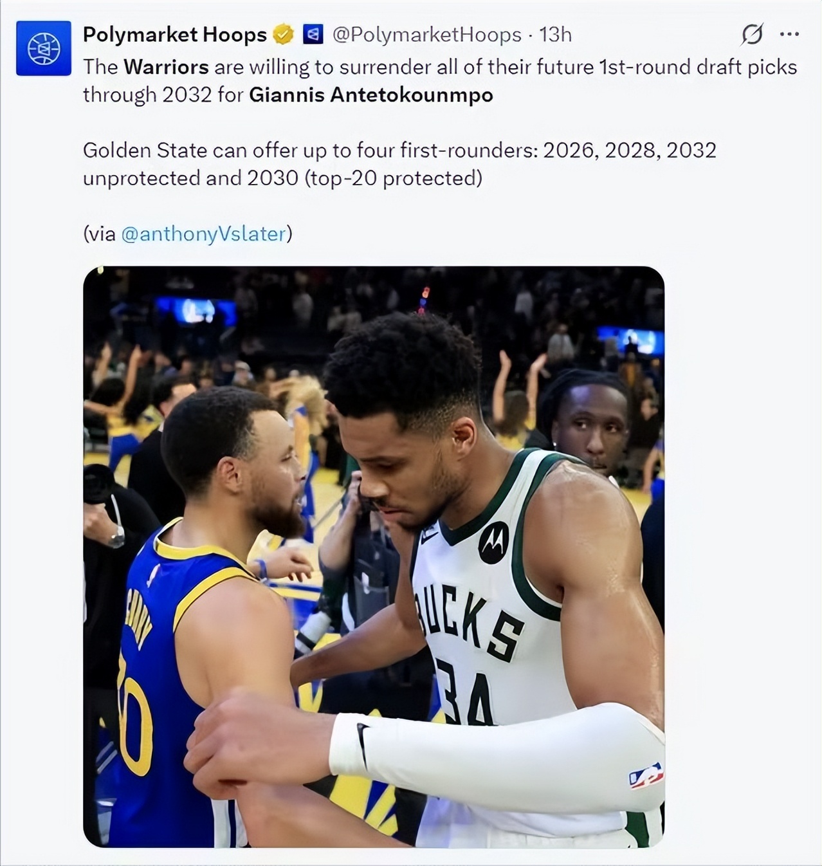Click the Polymarket Hoops display name

(174, 35)
